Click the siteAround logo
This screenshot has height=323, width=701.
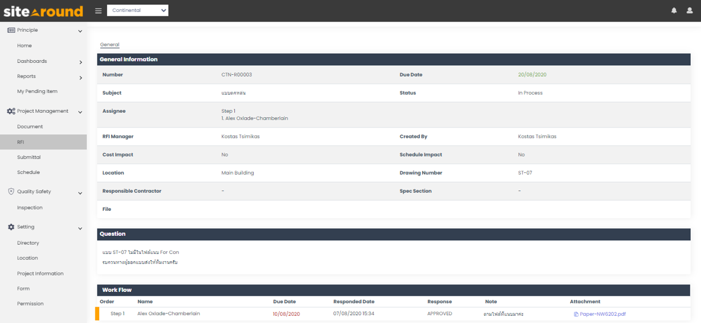43,11
